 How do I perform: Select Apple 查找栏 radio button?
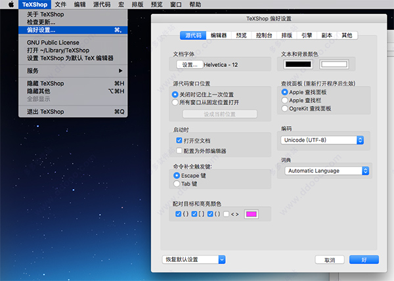tap(284, 100)
